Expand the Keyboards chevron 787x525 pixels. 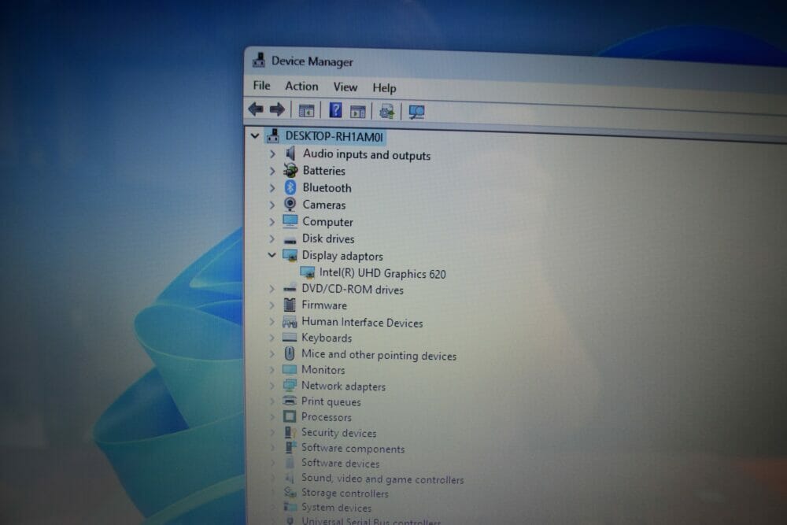272,338
